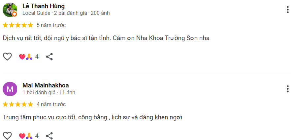This screenshot has height=140, width=291.
Task: Click the five-star rating on Lê Thanh Hùng's review
Action: pos(18,25)
